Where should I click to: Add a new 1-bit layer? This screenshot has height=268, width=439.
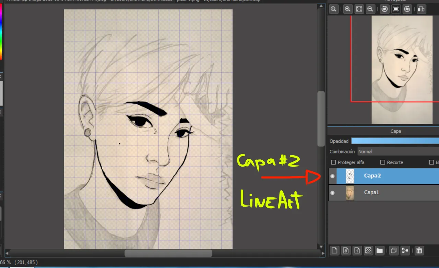[x=357, y=251]
